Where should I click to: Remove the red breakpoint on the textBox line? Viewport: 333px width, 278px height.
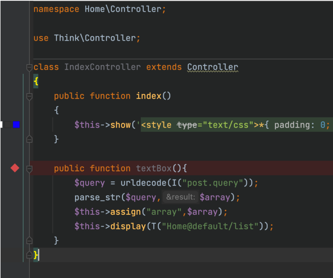15,168
